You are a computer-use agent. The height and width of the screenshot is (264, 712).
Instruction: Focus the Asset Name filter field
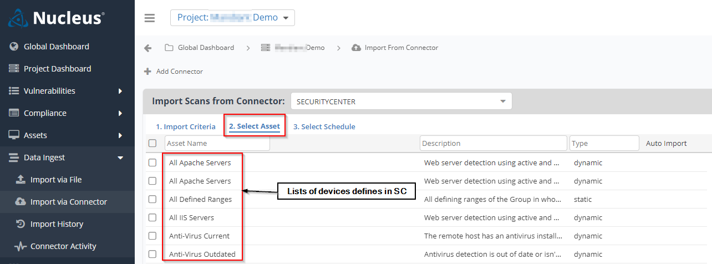point(217,143)
